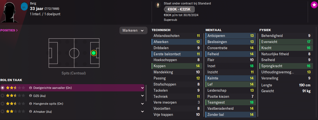The width and height of the screenshot is (318, 120).
Task: Select the Doelgerichte aanvaller (On) radio button
Action: tap(2, 88)
